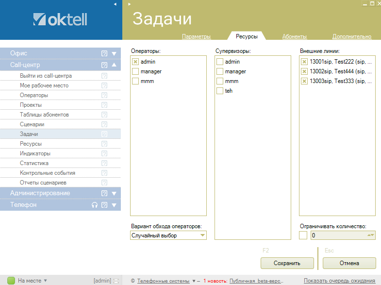Click envelope icon next to [admin]

pos(116,281)
